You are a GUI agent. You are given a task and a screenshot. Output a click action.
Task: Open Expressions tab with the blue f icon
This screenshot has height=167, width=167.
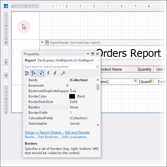[55, 73]
